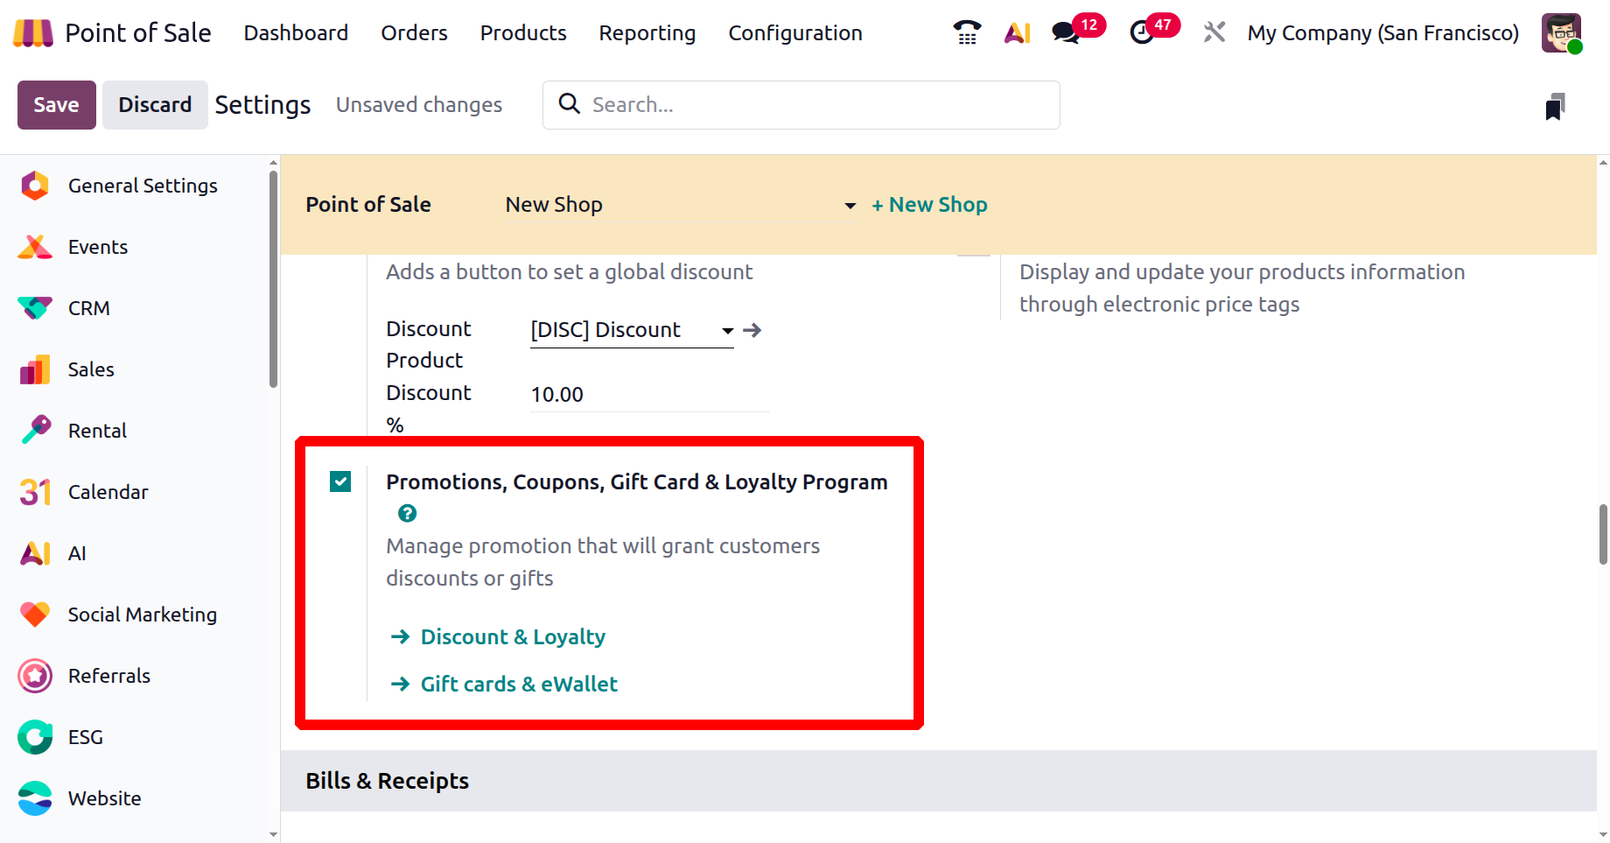Image resolution: width=1610 pixels, height=843 pixels.
Task: Uncheck Promotions, Coupons, Gift Card & Loyalty Program
Action: point(340,481)
